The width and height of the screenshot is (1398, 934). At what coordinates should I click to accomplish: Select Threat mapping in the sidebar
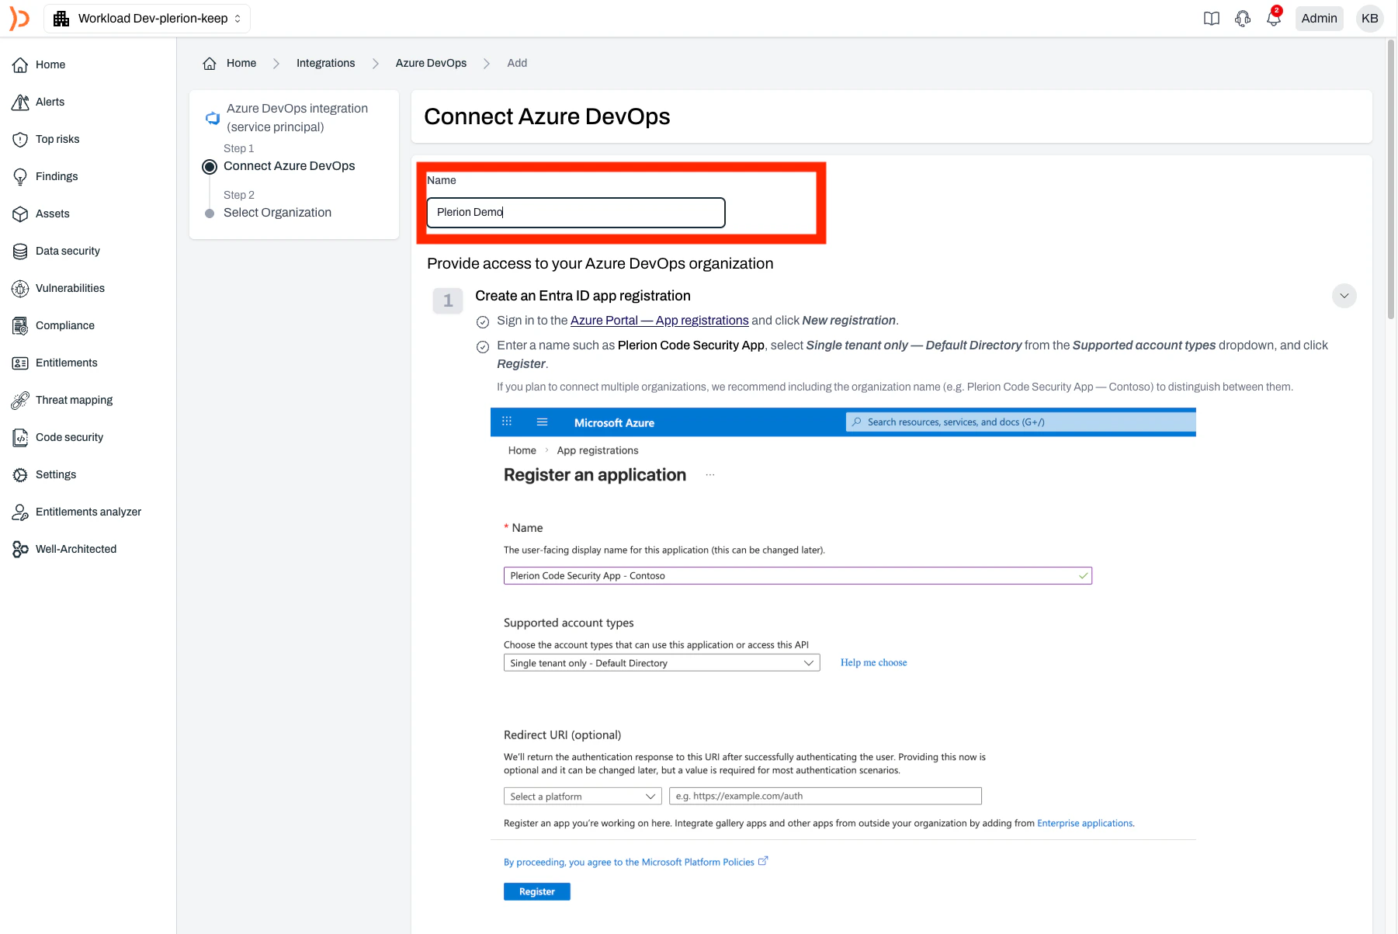[x=73, y=400]
